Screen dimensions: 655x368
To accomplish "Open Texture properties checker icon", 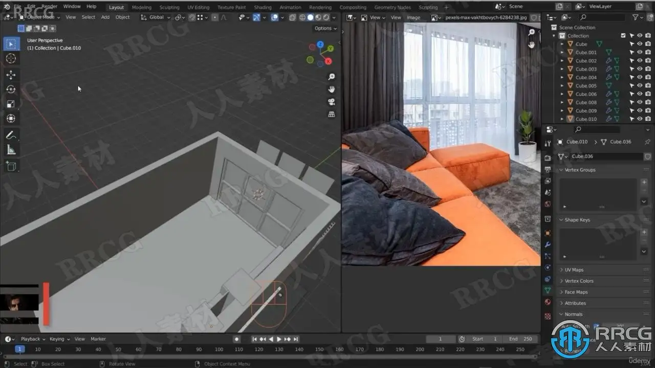I will pyautogui.click(x=548, y=316).
